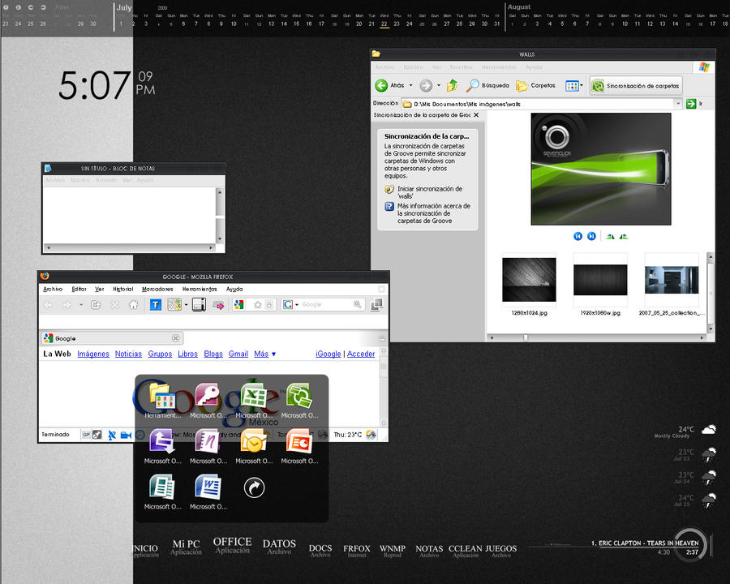This screenshot has width=730, height=584.
Task: Click the Imágenes link on Google
Action: [x=93, y=354]
